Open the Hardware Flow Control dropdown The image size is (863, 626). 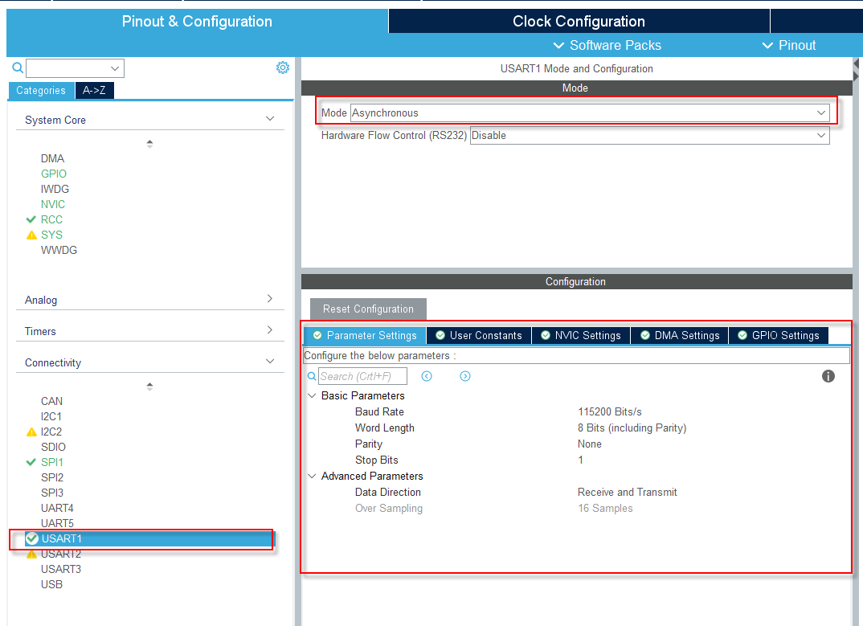(x=649, y=136)
